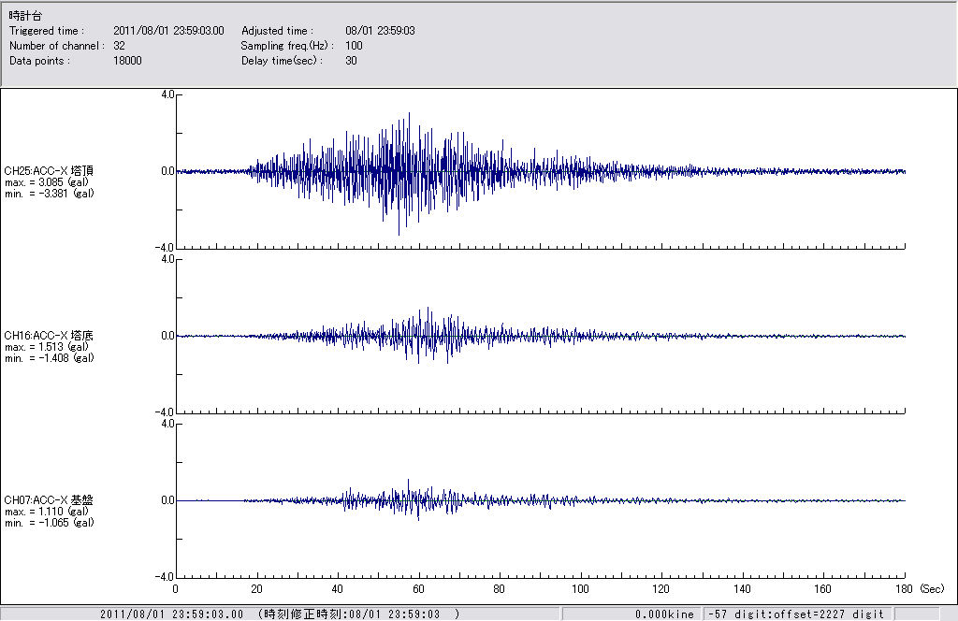The image size is (958, 621).
Task: Select the CH07:ACC-X 基盤 channel label
Action: click(49, 499)
